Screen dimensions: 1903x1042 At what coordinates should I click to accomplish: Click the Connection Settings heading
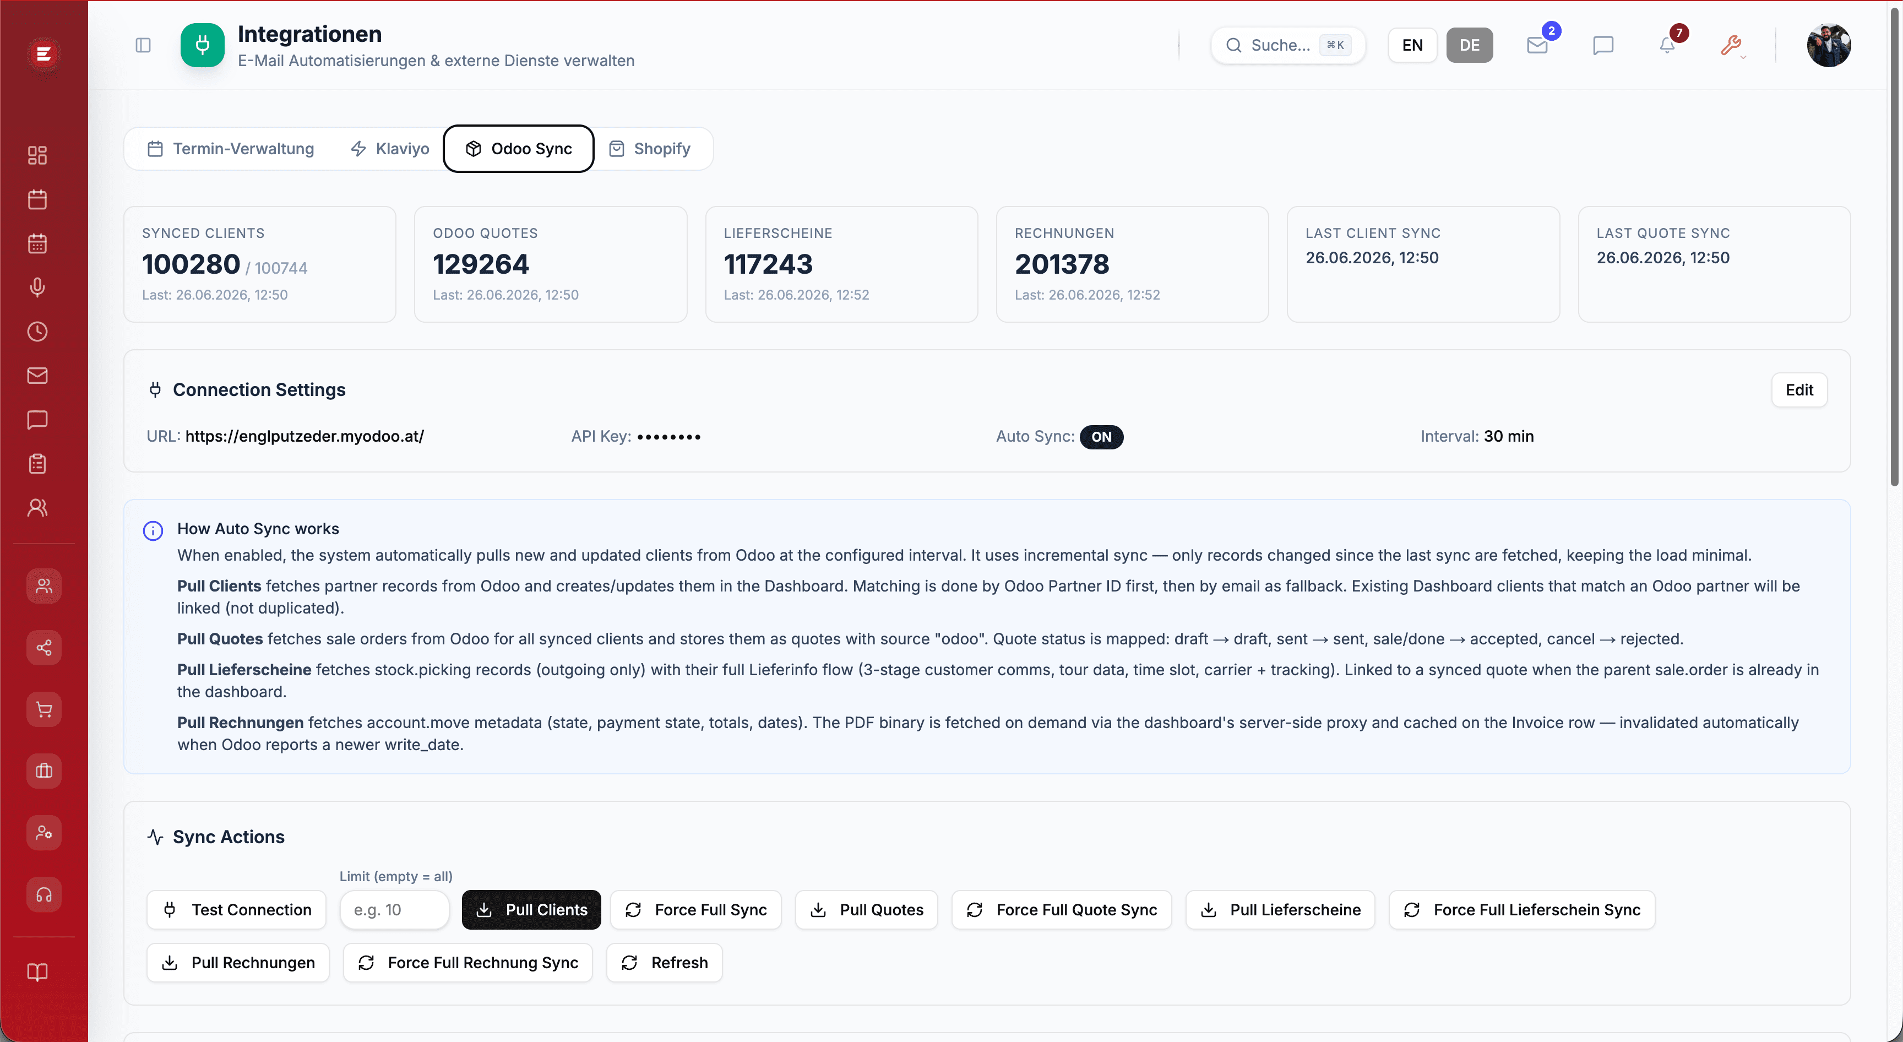coord(259,389)
